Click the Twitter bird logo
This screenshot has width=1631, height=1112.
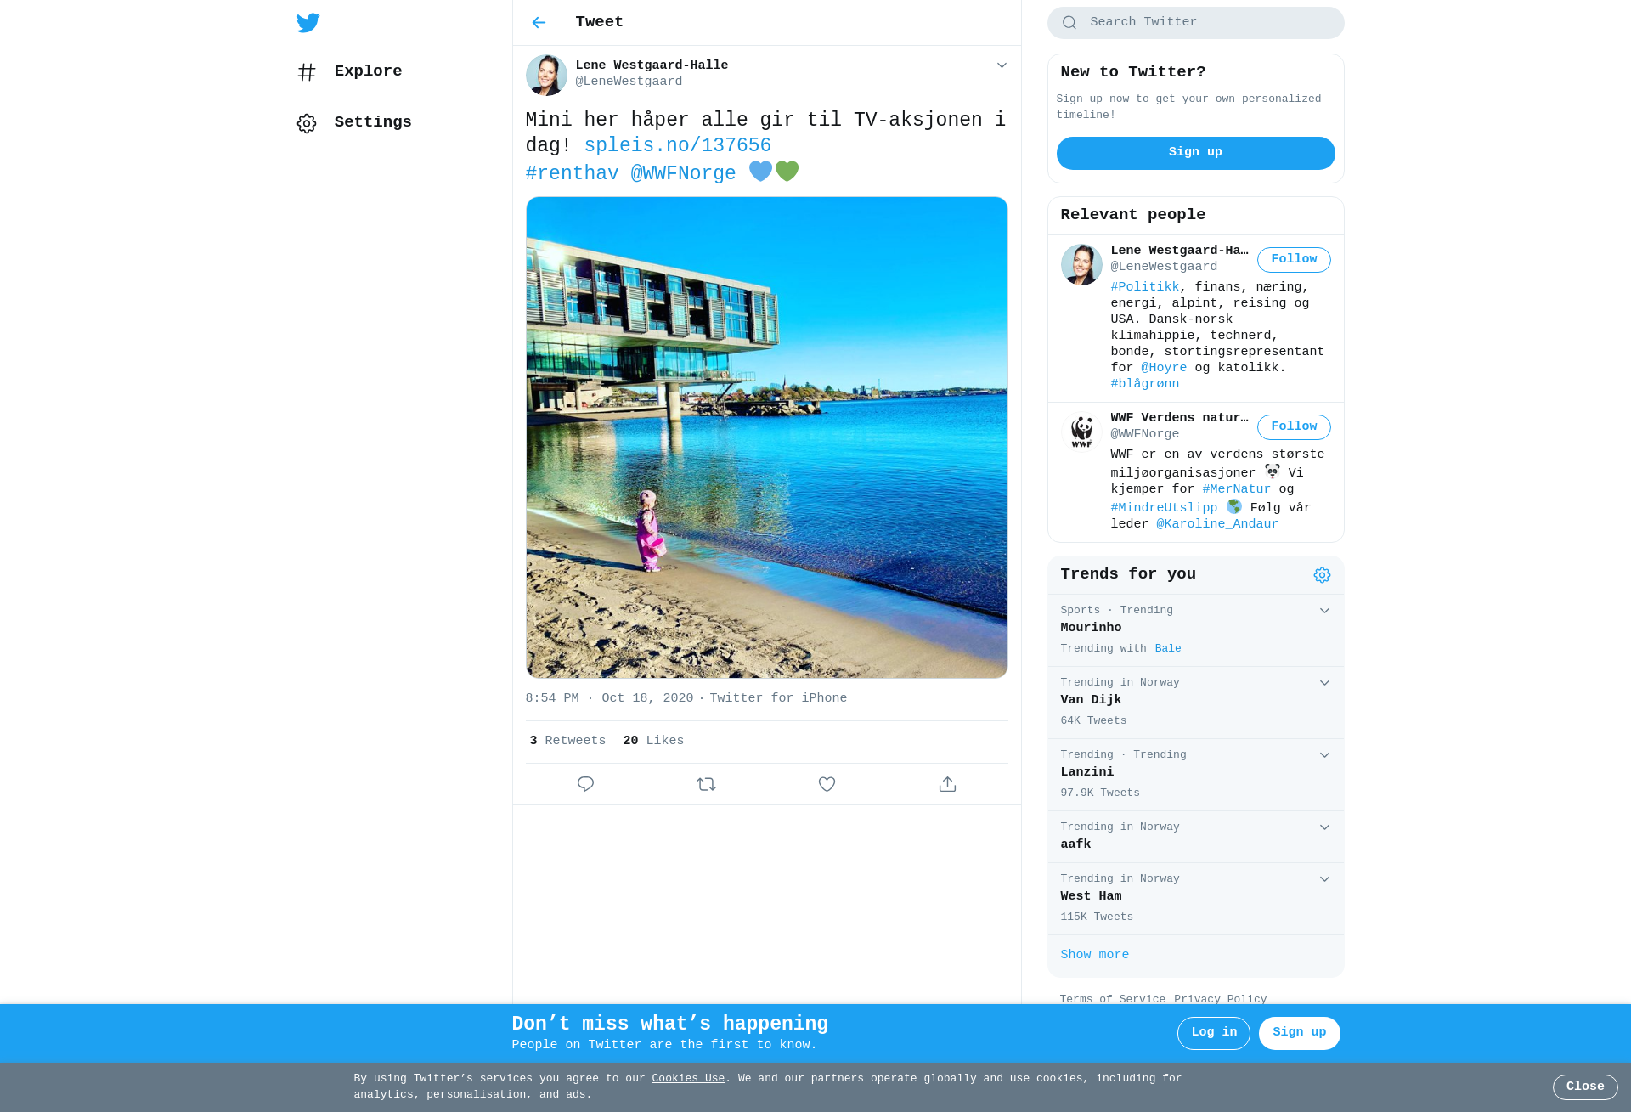(x=308, y=23)
